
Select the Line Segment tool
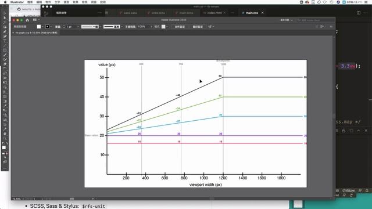click(x=5, y=45)
